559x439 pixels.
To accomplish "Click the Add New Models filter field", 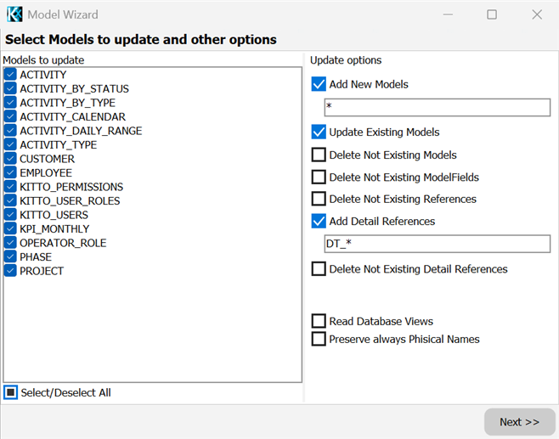I will 437,107.
